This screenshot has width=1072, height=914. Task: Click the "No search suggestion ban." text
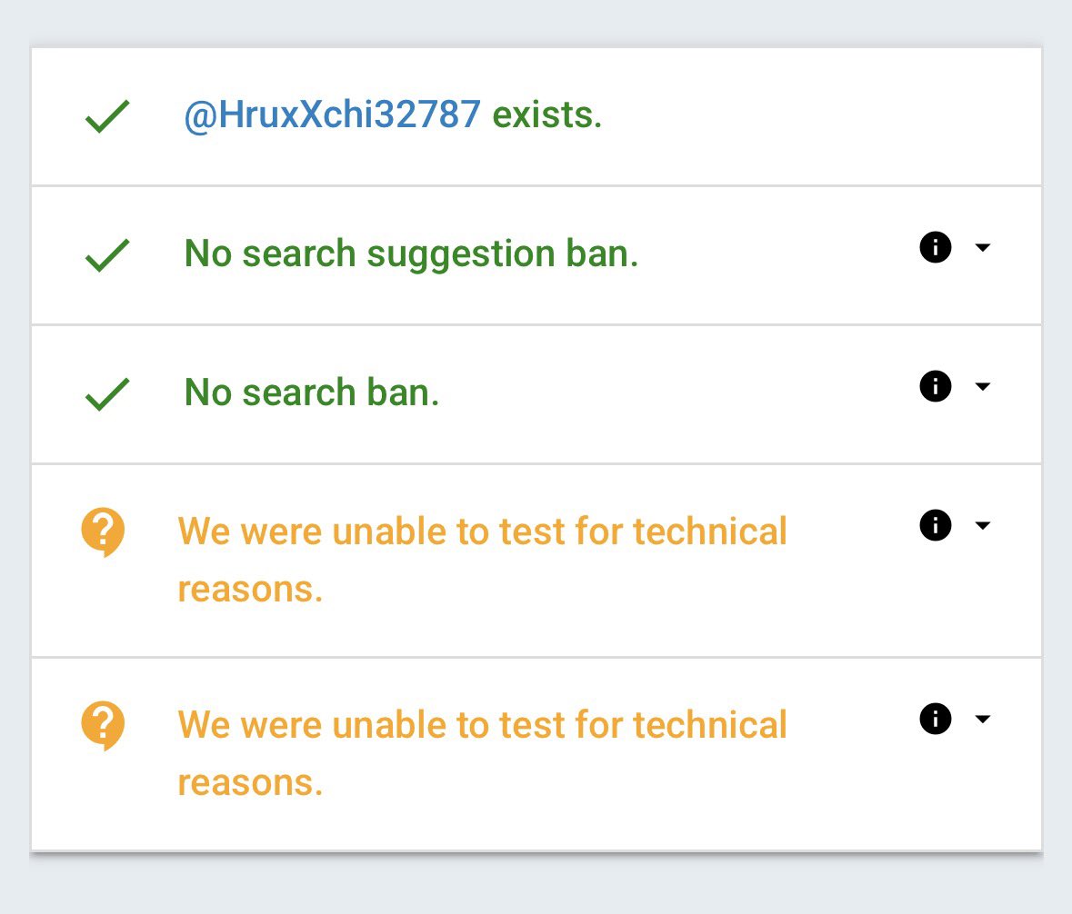[x=411, y=254]
